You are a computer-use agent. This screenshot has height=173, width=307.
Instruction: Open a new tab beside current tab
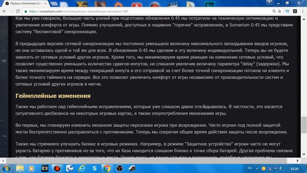pyautogui.click(x=54, y=3)
